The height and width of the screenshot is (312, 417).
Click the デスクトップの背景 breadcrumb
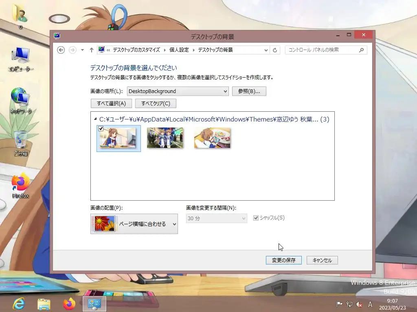215,50
